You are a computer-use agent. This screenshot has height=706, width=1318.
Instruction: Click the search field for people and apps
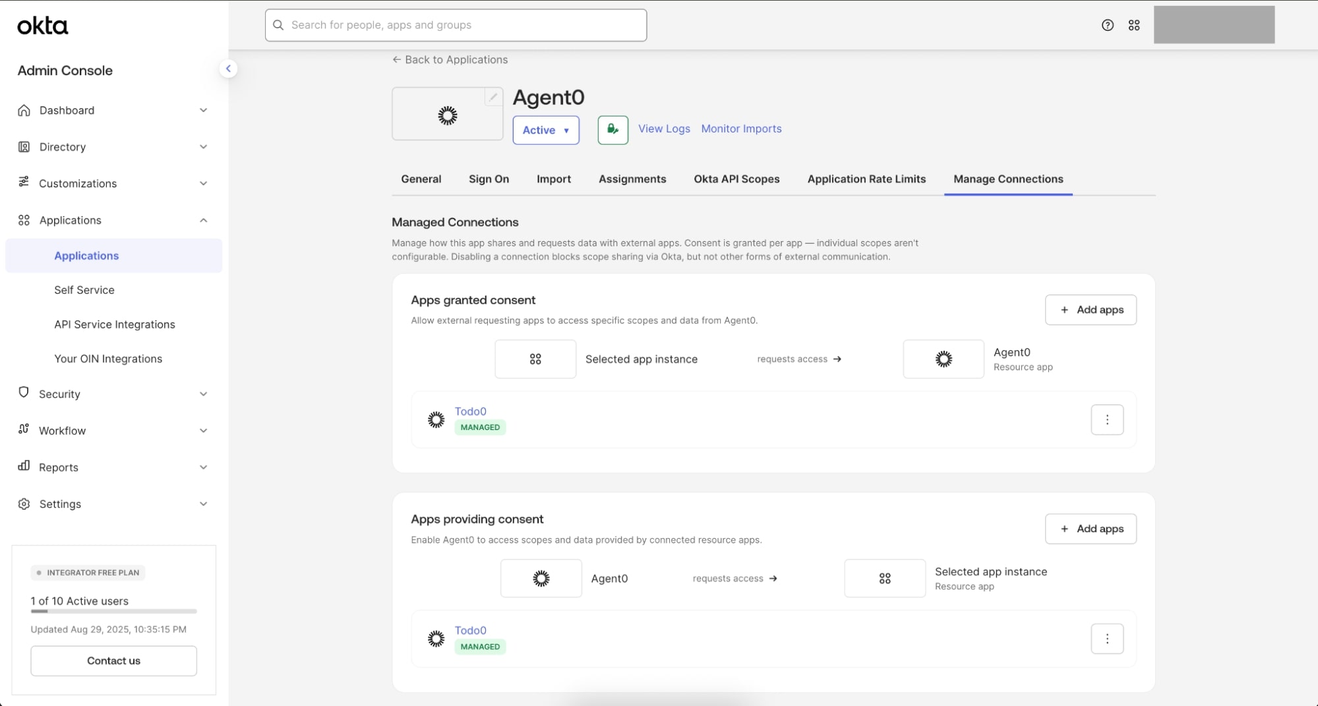coord(455,25)
